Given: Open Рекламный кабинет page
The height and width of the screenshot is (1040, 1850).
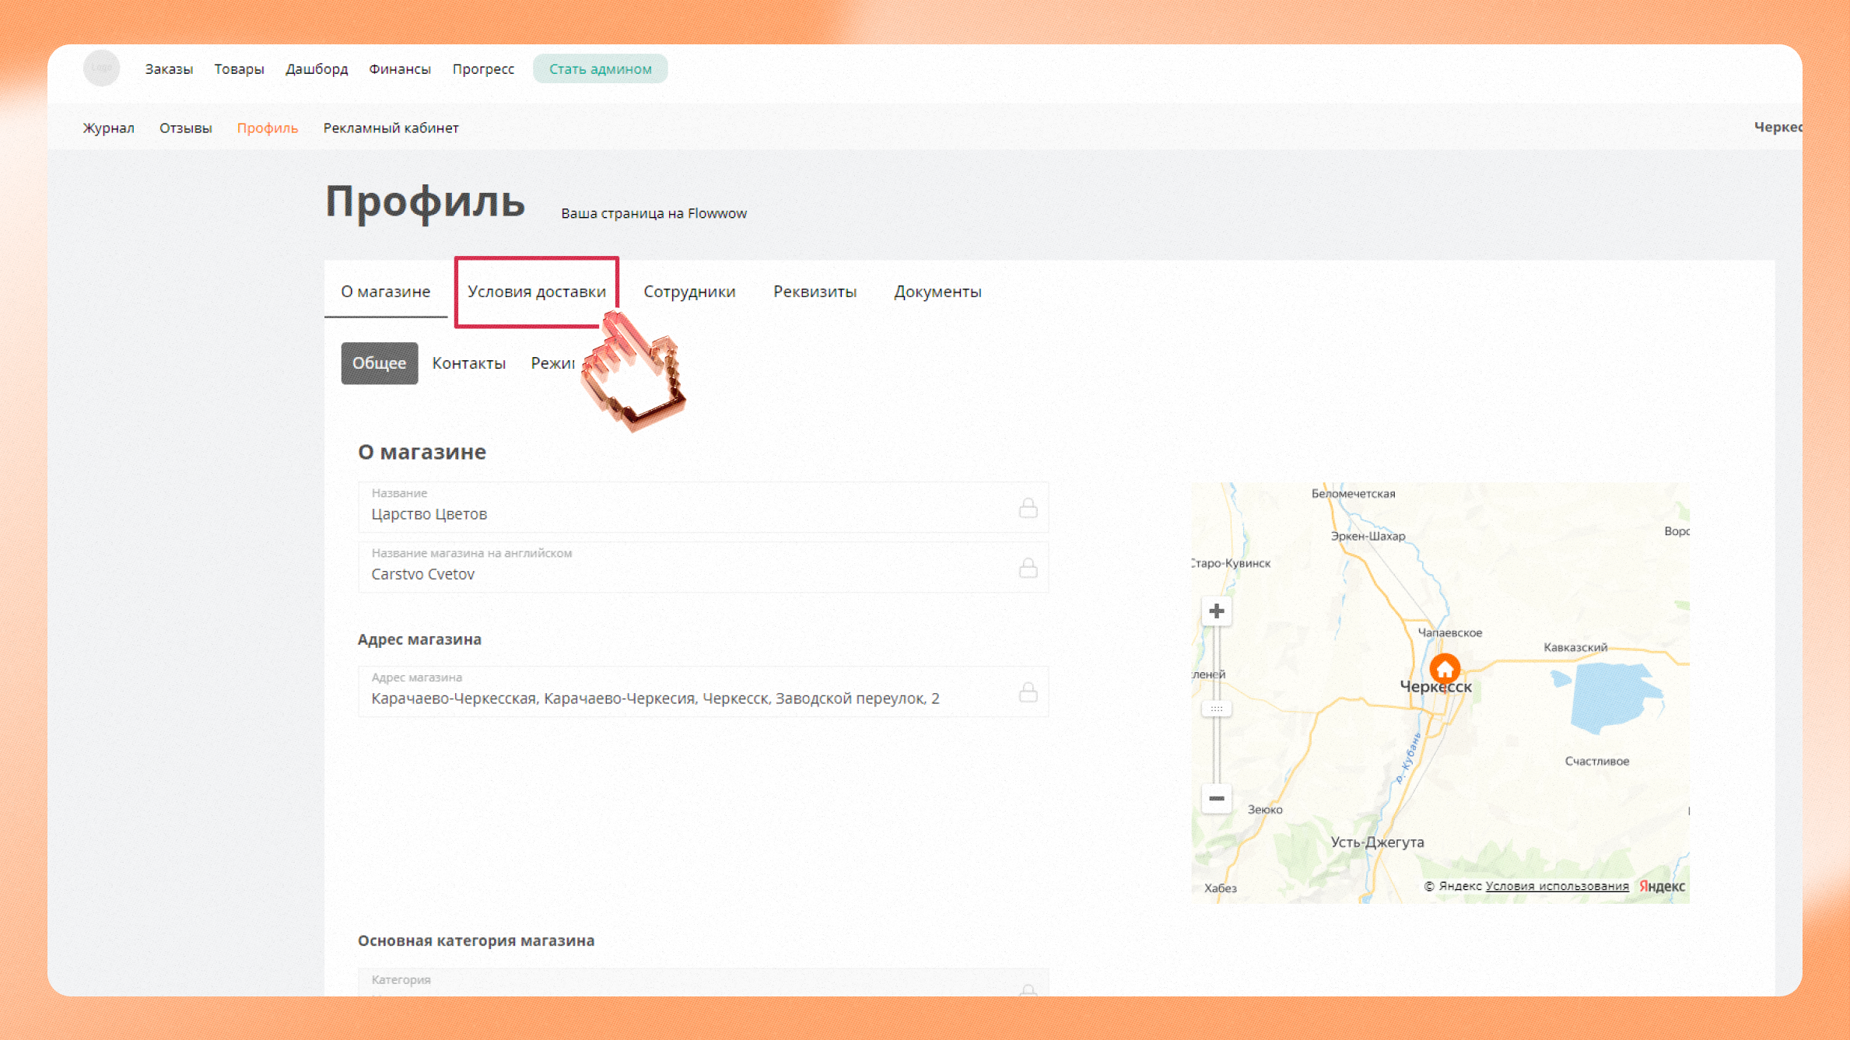Looking at the screenshot, I should click(x=391, y=128).
